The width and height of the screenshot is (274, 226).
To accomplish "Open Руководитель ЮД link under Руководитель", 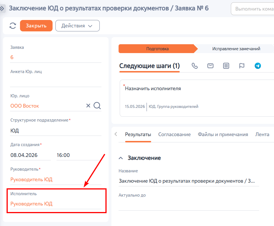I will 31,179.
